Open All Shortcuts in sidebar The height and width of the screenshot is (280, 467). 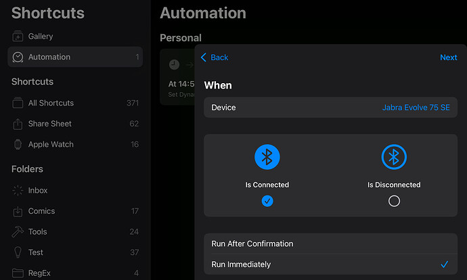(x=75, y=103)
